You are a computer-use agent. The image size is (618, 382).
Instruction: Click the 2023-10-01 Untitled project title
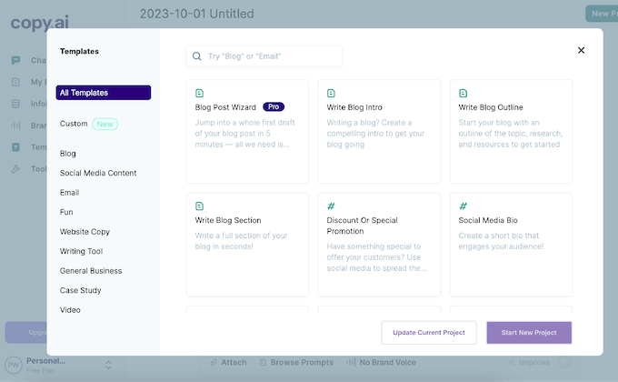coord(196,14)
